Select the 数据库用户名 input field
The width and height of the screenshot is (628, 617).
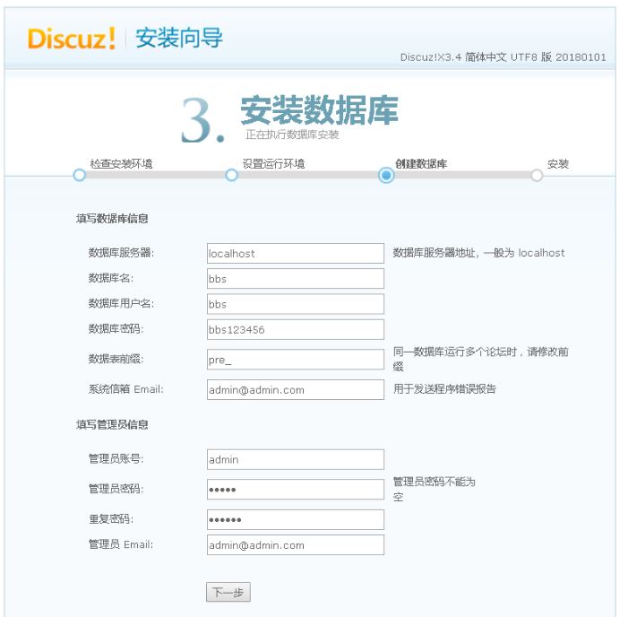[295, 304]
